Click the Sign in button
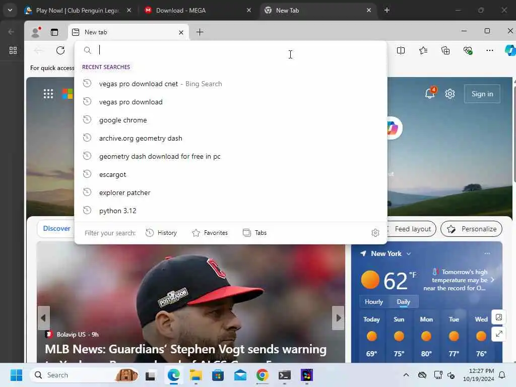This screenshot has height=387, width=516. coord(482,94)
